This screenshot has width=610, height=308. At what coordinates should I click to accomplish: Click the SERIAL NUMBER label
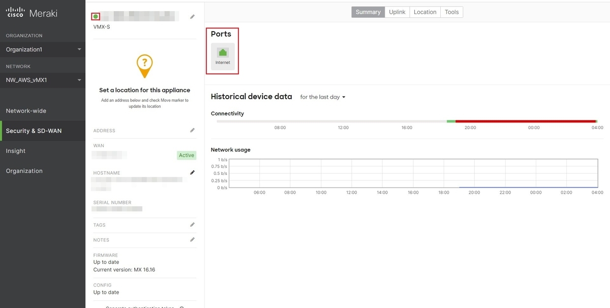click(x=112, y=203)
